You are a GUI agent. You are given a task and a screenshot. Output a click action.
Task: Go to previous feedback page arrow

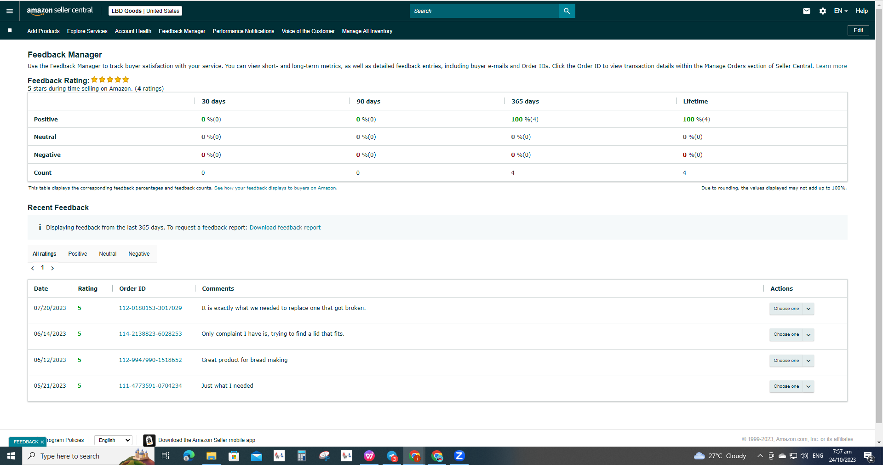point(33,268)
